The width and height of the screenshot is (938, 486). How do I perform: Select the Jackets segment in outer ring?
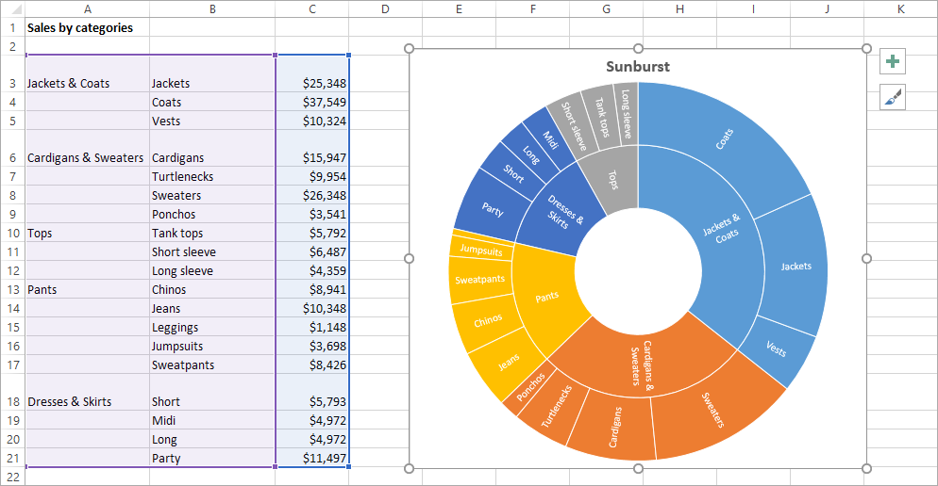point(796,267)
